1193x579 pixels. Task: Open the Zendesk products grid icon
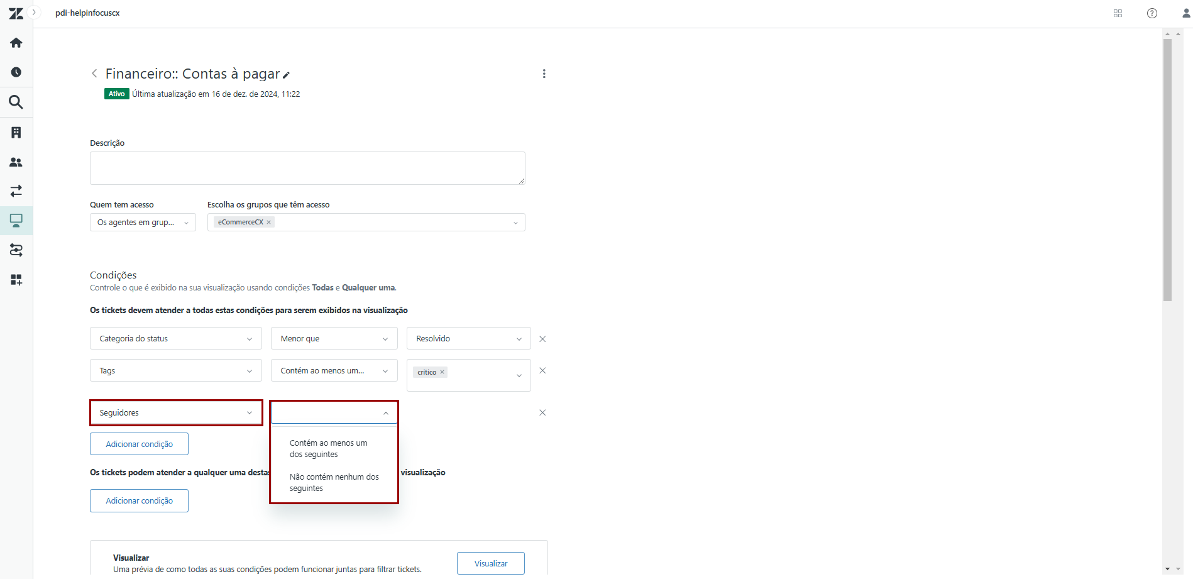[x=1118, y=13]
